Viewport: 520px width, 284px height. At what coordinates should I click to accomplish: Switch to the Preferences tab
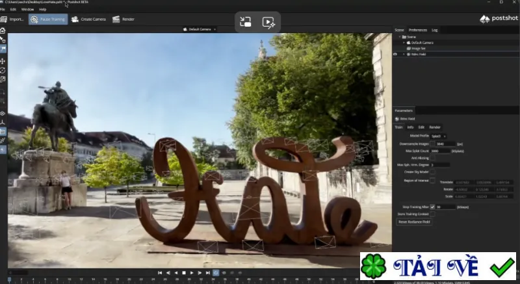pyautogui.click(x=418, y=30)
